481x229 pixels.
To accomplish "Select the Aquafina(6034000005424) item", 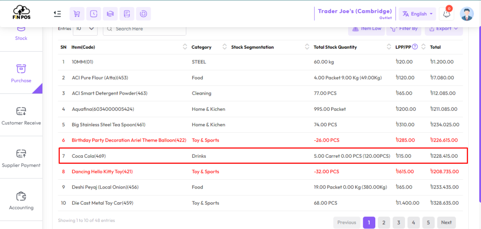I will pyautogui.click(x=103, y=109).
